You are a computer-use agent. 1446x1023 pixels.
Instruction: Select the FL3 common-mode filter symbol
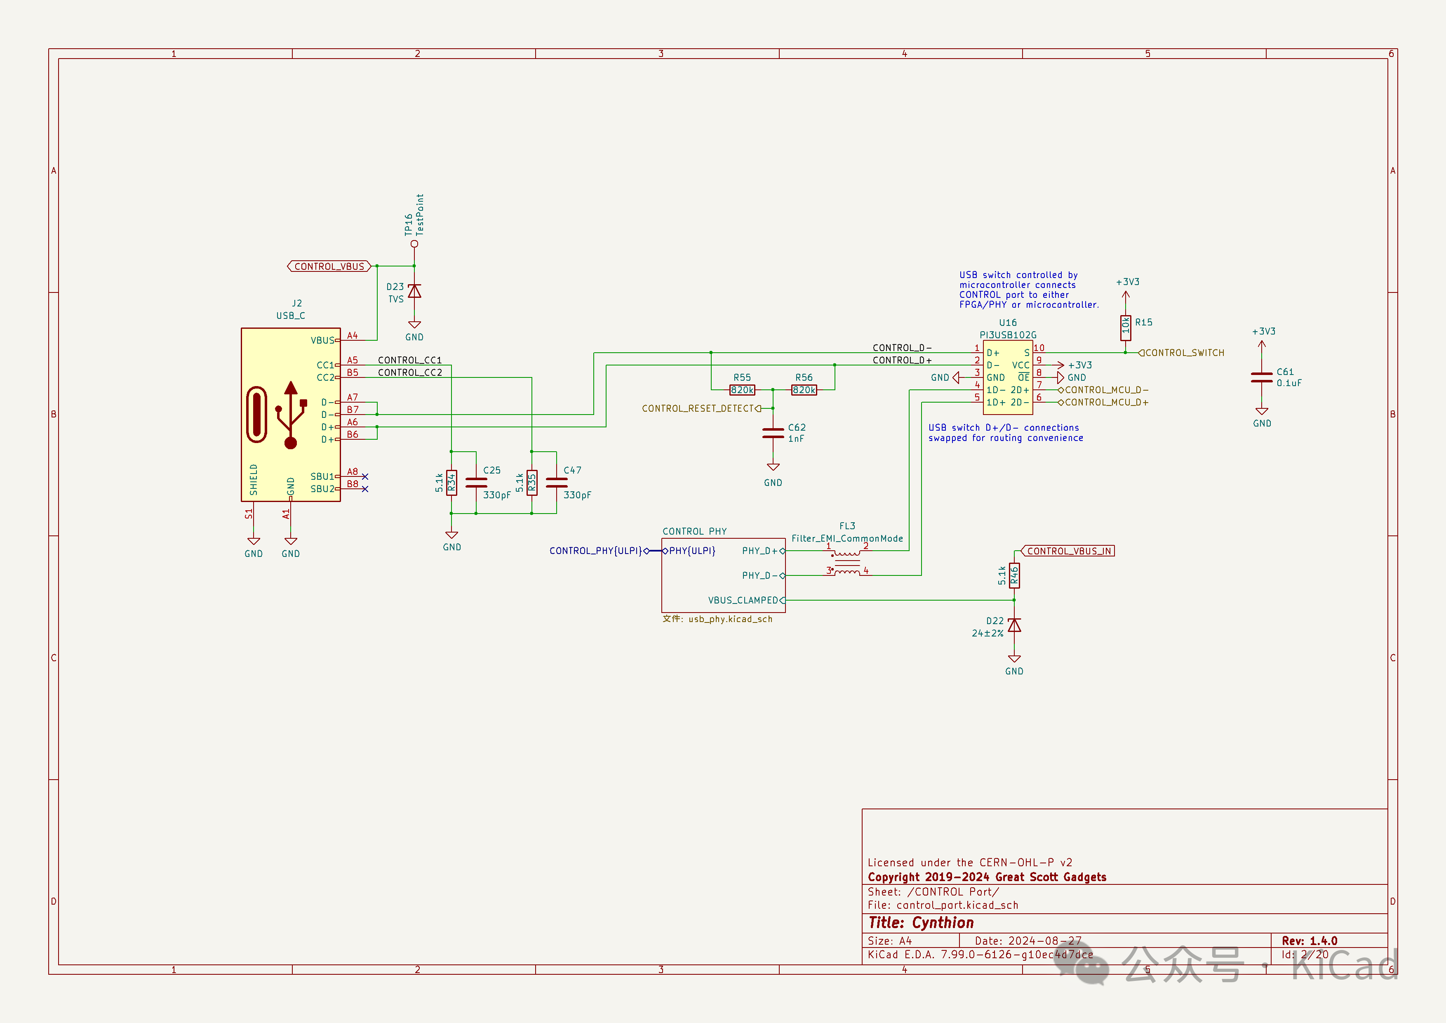coord(846,563)
